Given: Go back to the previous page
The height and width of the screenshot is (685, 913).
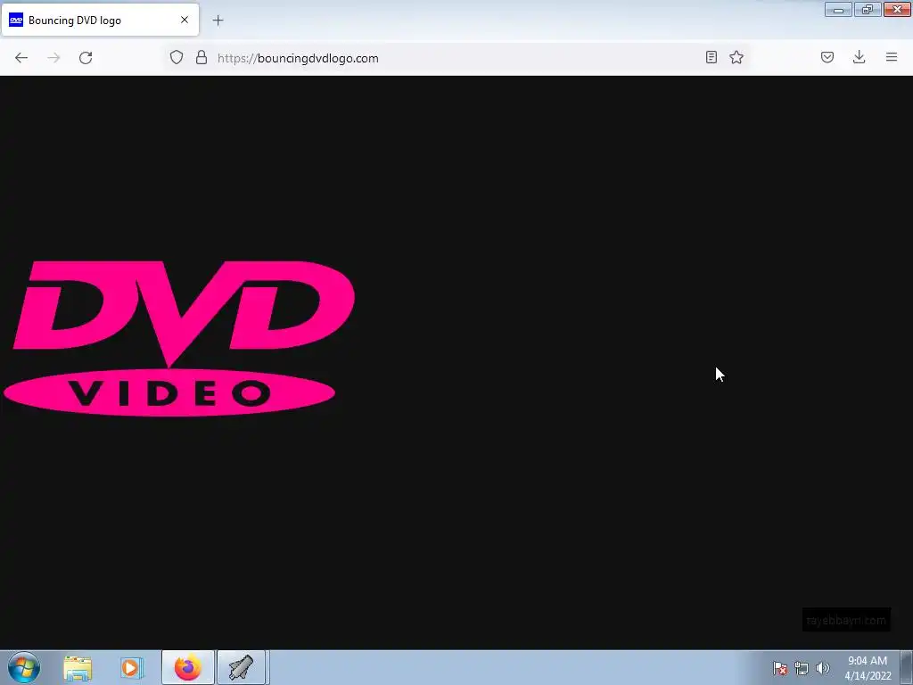Looking at the screenshot, I should point(21,58).
